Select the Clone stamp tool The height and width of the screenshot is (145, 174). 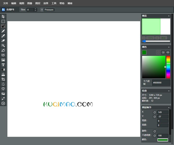click(3, 74)
